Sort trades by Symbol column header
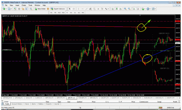182x110 pixels. pos(79,102)
